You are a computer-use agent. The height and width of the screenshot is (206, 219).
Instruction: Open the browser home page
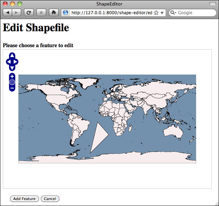pos(54,13)
